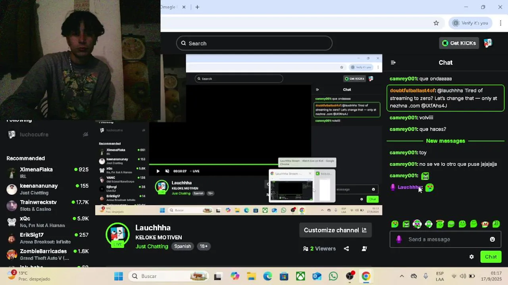Toggle notifications for luchocufre

85,135
